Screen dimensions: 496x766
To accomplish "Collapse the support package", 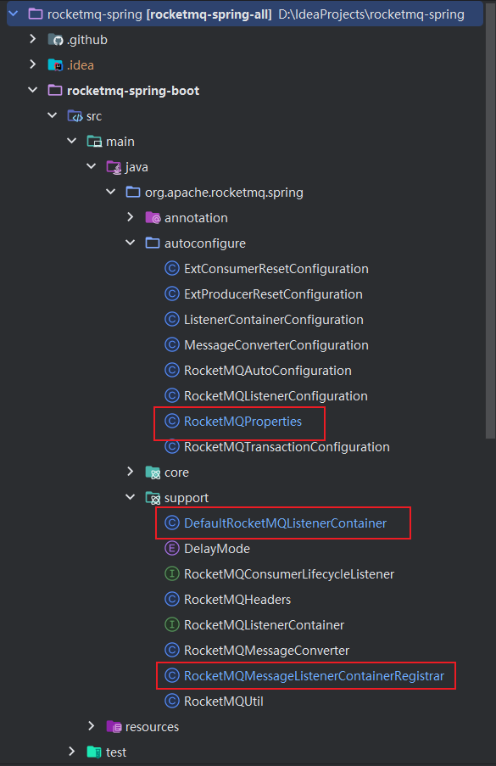I will 130,497.
